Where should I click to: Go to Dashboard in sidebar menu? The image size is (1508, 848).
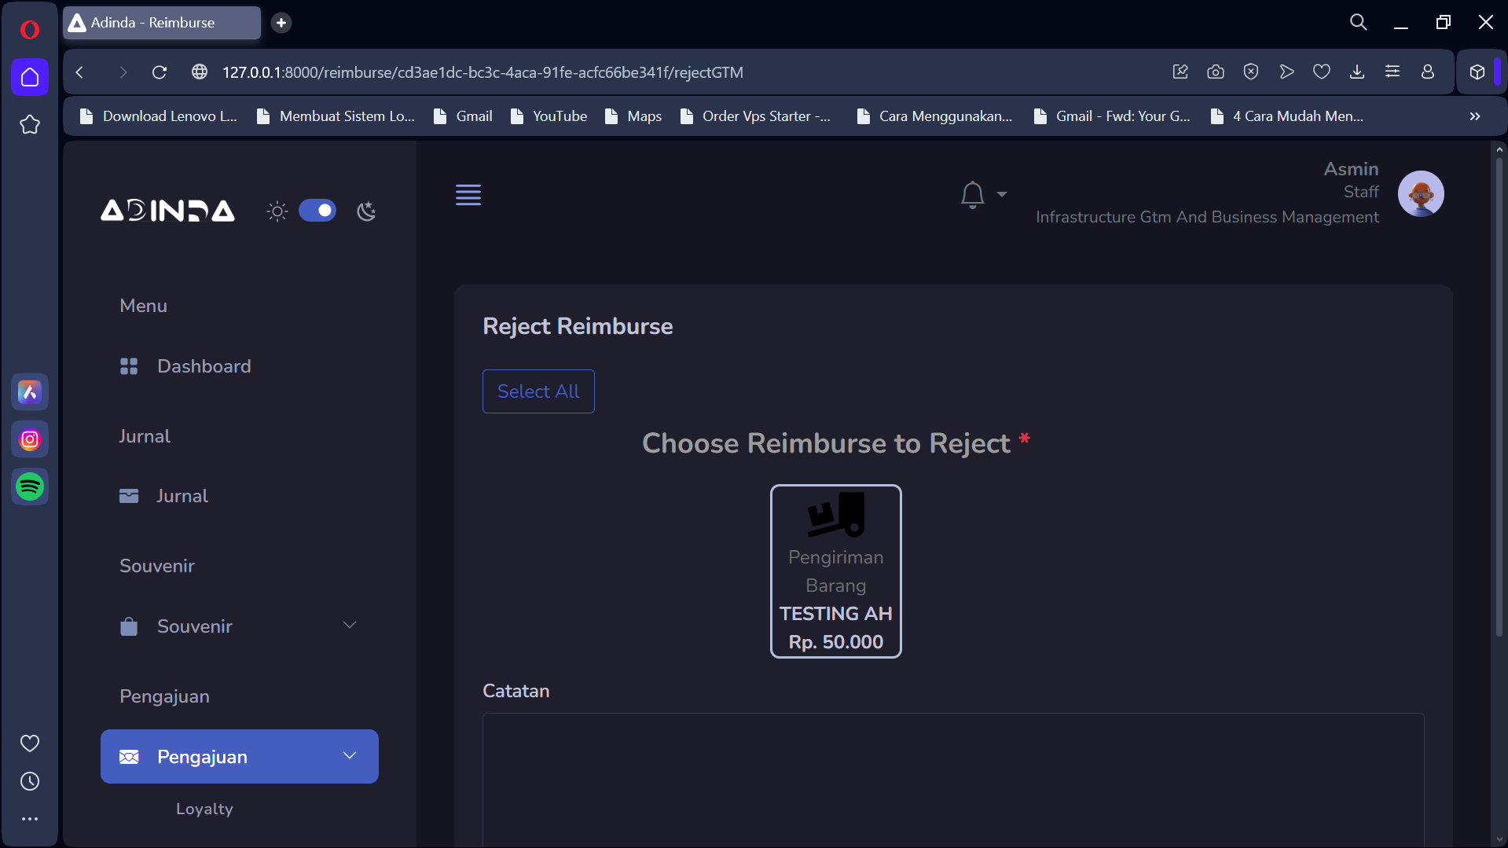coord(204,366)
